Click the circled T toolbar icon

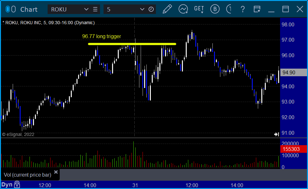point(229,9)
